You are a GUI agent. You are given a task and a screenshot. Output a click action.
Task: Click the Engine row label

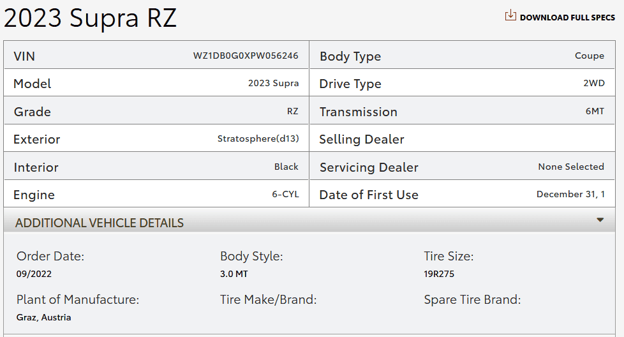pyautogui.click(x=34, y=195)
